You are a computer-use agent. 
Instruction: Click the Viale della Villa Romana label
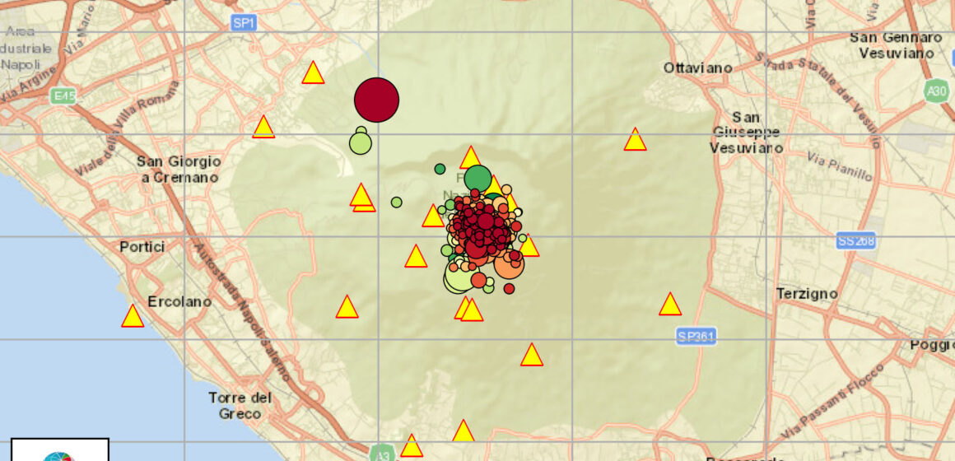point(127,129)
